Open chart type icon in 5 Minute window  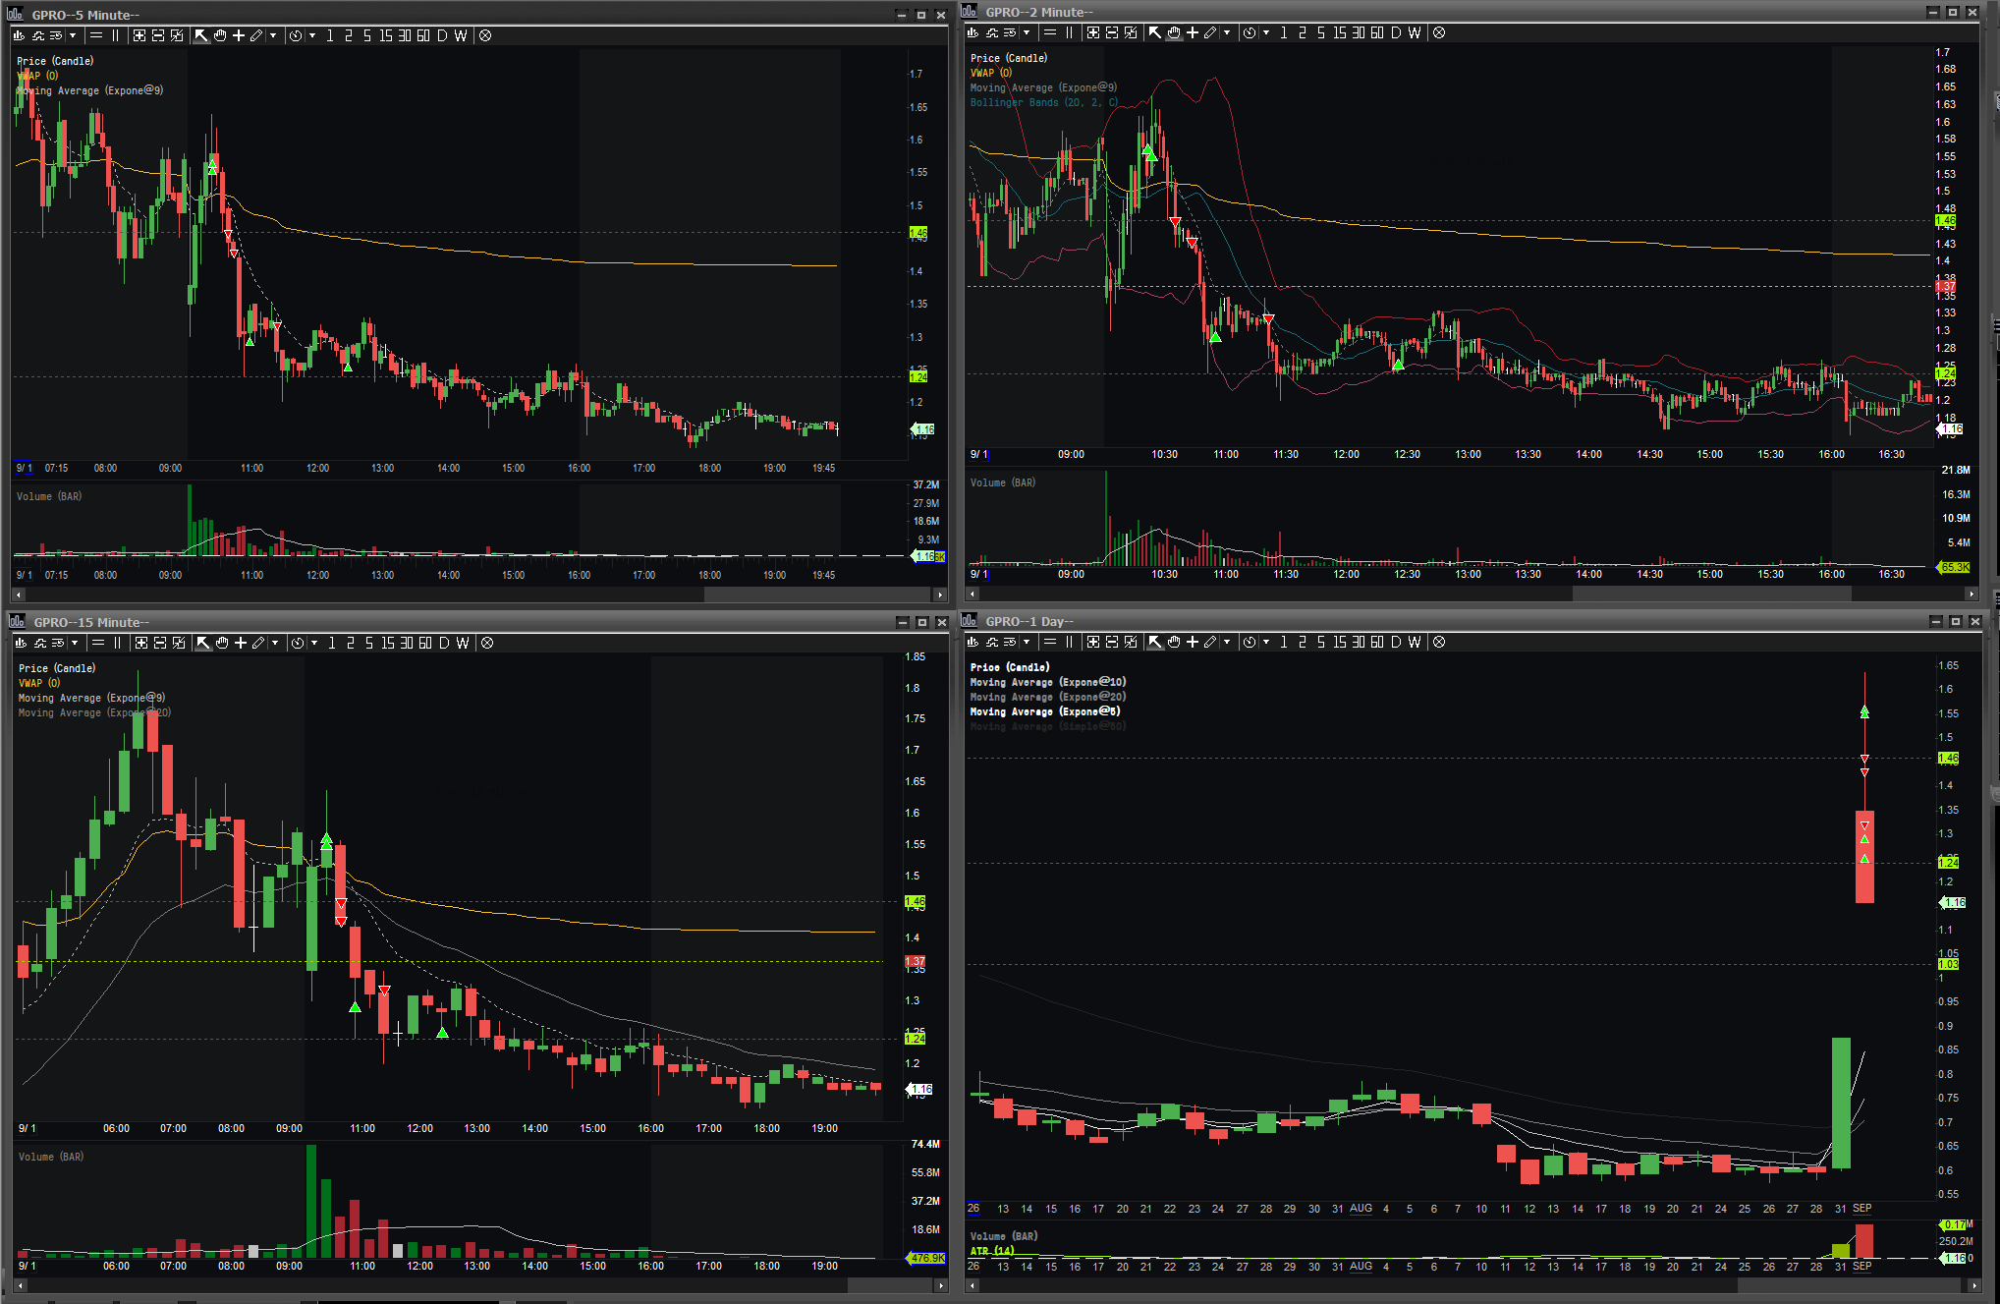click(20, 35)
